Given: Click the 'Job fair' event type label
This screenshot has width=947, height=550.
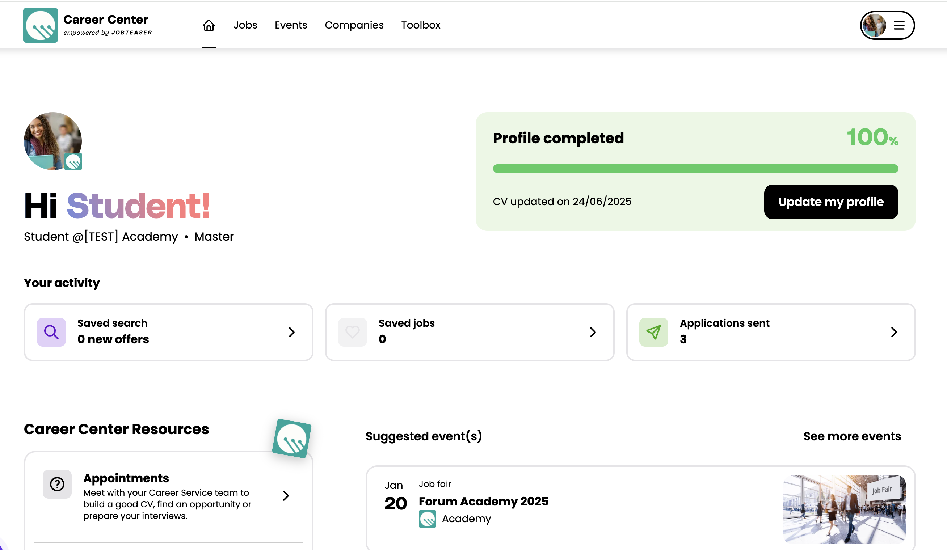Looking at the screenshot, I should [435, 484].
